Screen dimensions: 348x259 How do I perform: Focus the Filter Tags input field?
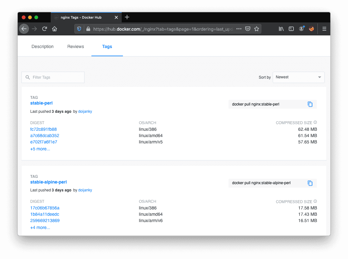[53, 77]
